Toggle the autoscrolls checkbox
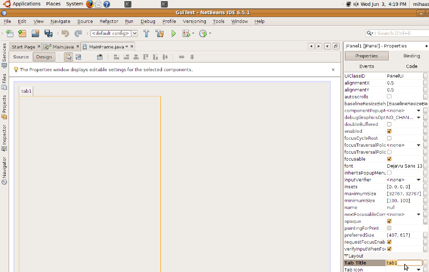This screenshot has width=429, height=272. coord(389,96)
